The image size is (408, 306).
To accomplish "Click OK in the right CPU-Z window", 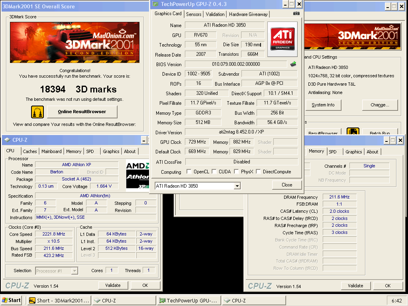I will click(388, 286).
